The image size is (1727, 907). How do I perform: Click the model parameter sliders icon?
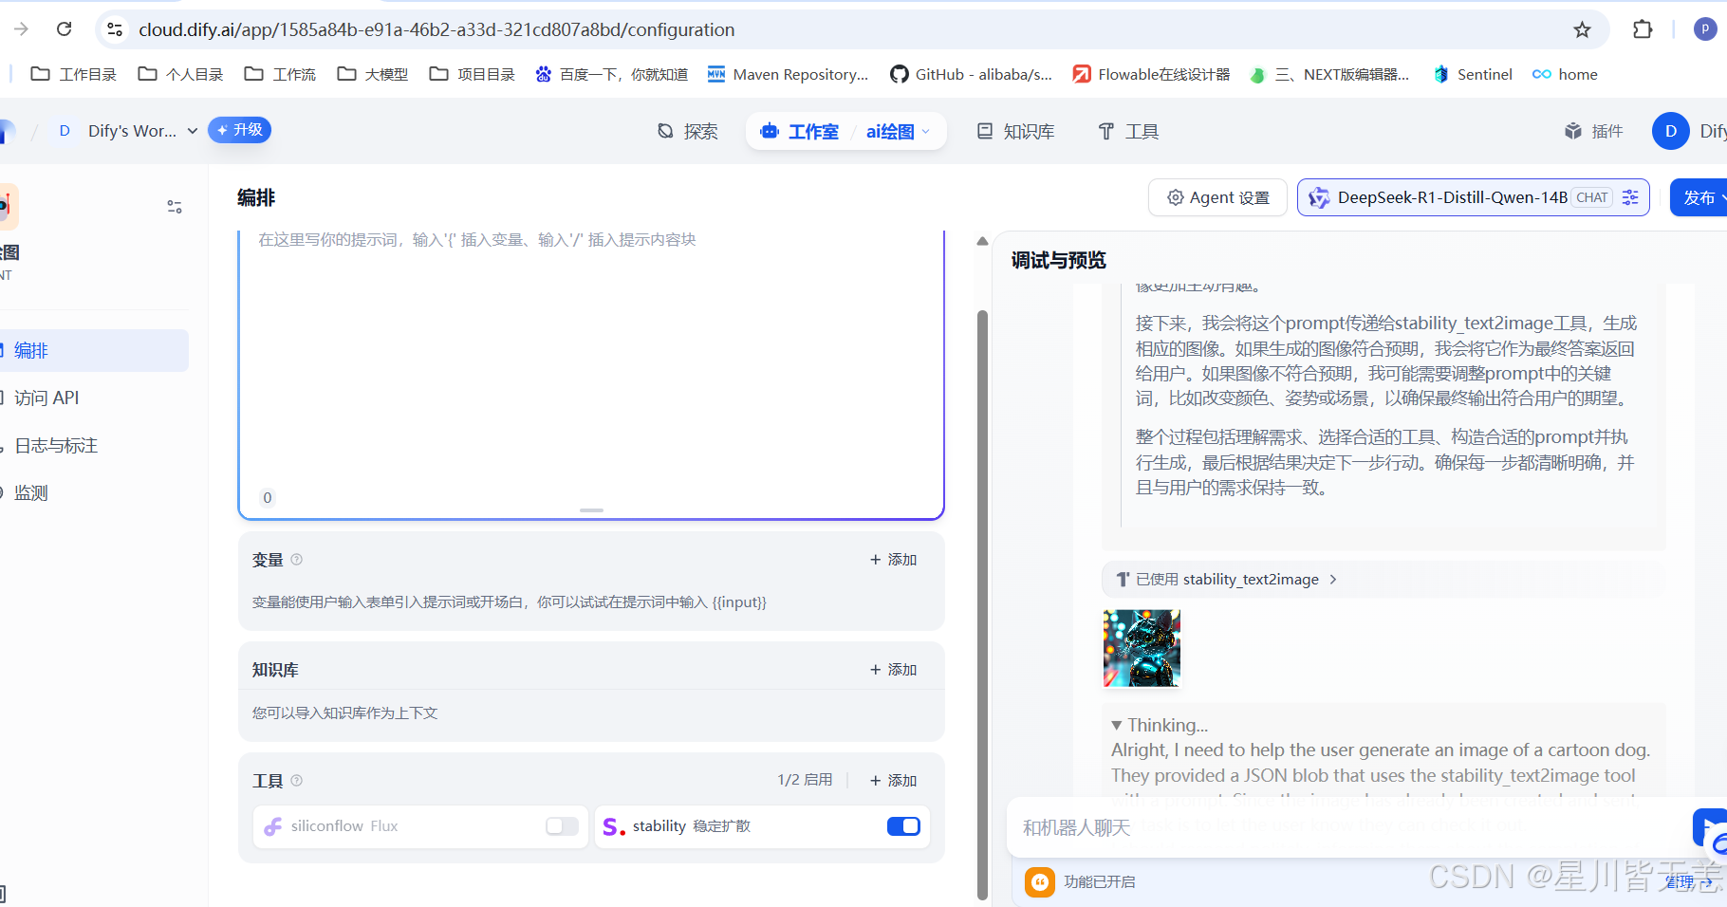pyautogui.click(x=1630, y=197)
